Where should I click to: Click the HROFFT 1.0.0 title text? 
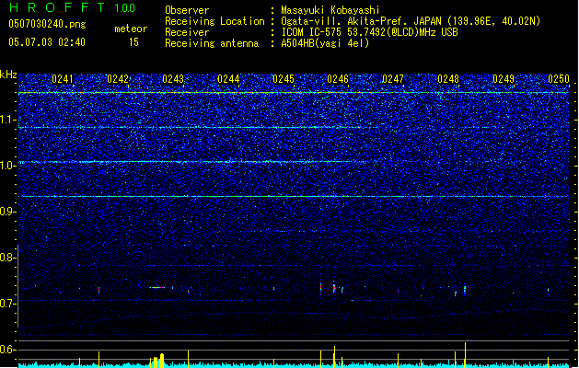click(x=73, y=7)
